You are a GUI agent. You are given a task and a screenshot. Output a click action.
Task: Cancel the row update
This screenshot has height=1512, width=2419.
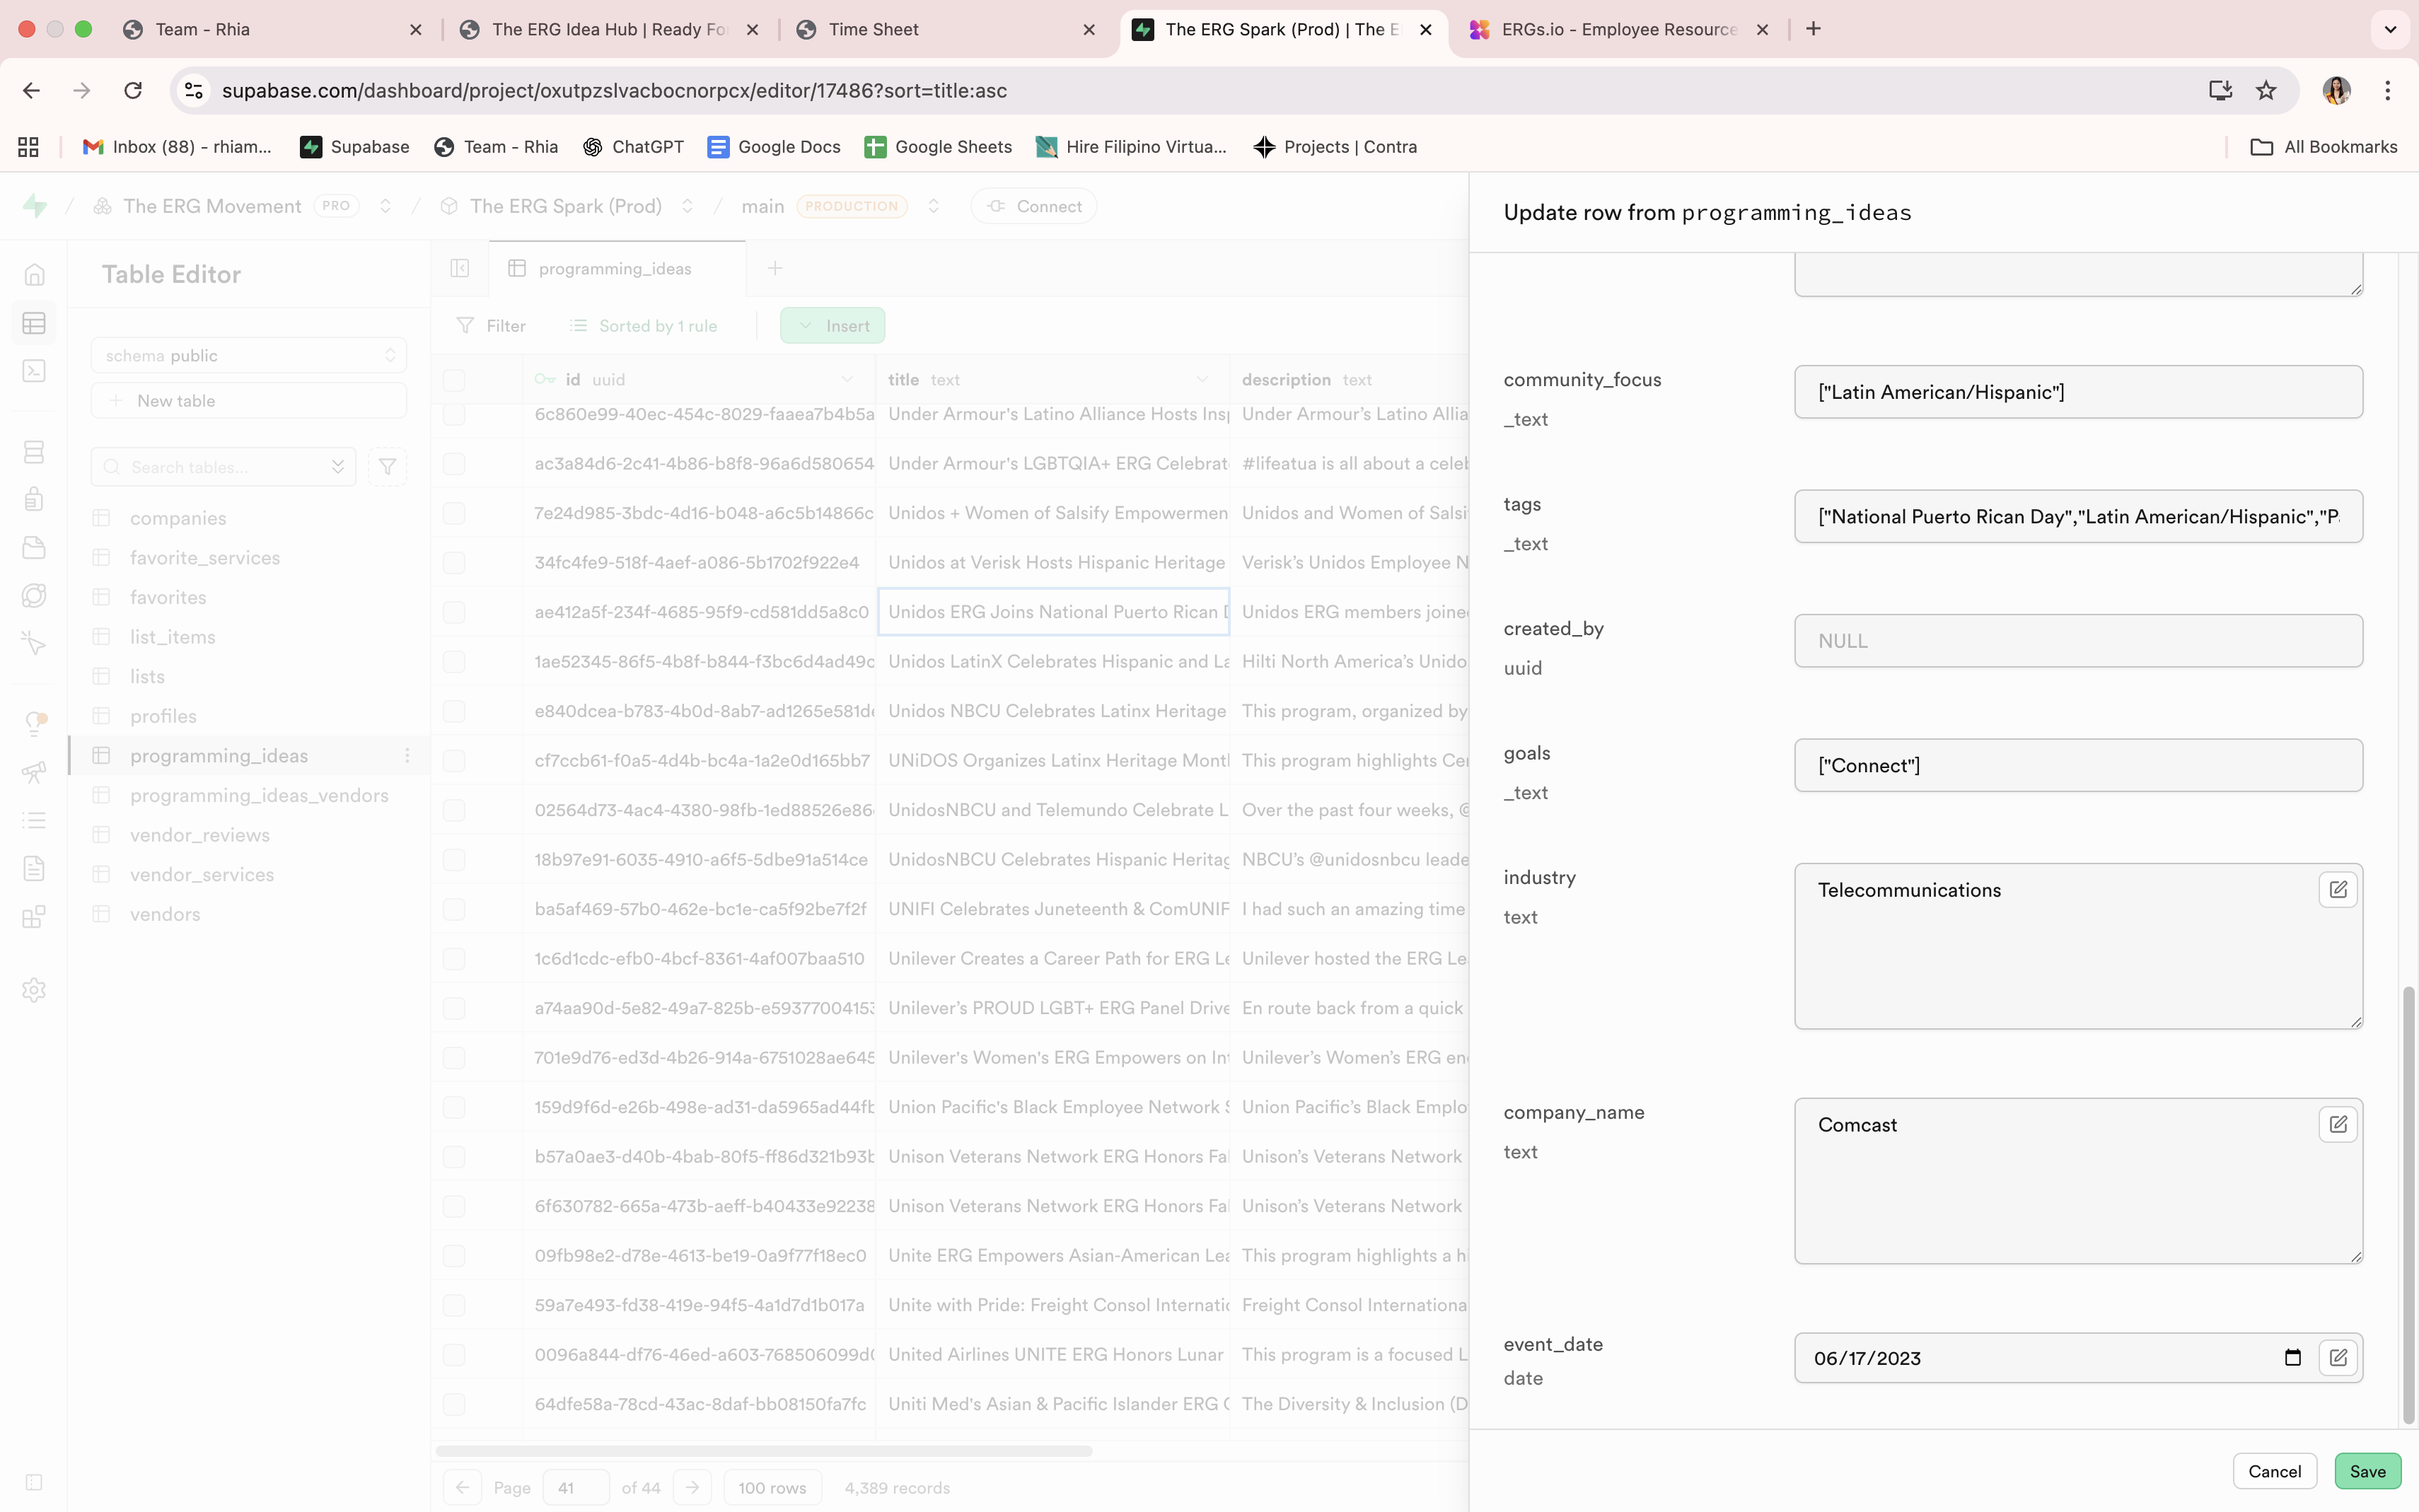pyautogui.click(x=2273, y=1471)
